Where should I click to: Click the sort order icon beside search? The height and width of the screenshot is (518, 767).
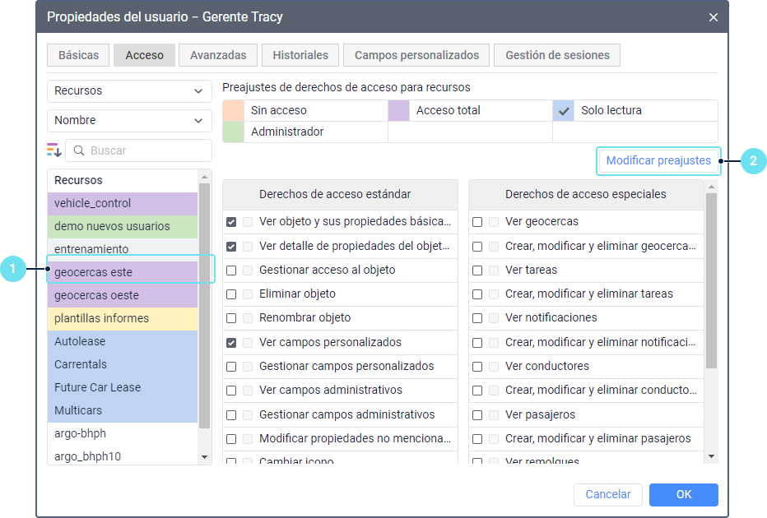(x=53, y=150)
